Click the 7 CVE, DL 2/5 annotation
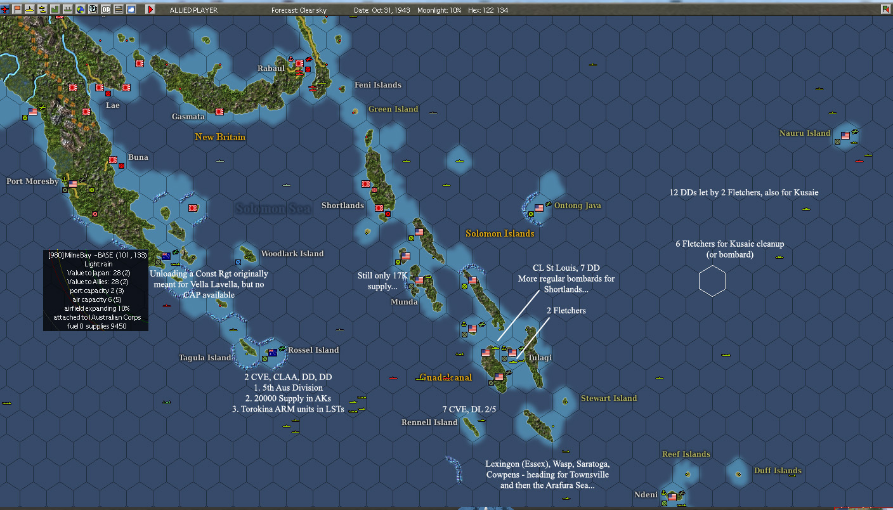The height and width of the screenshot is (510, 893). 469,410
